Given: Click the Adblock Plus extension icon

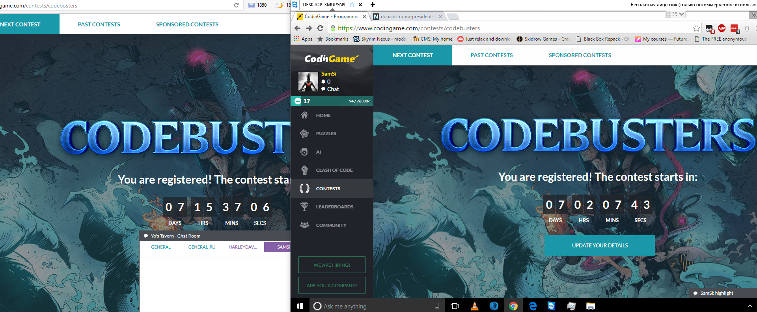Looking at the screenshot, I should click(722, 28).
